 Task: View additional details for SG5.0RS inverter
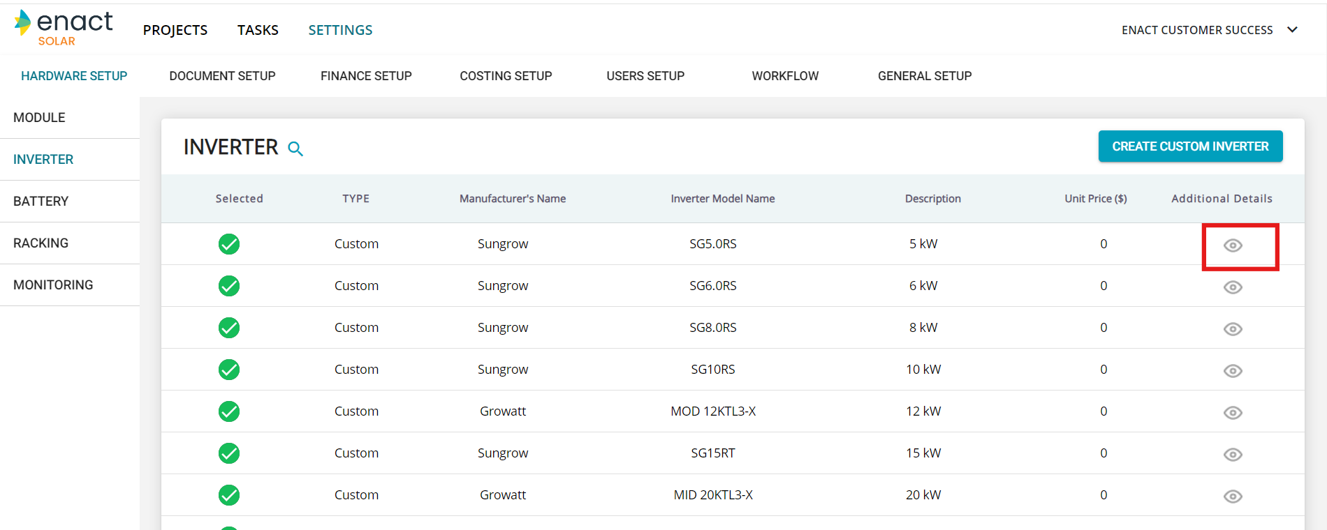[x=1233, y=245]
